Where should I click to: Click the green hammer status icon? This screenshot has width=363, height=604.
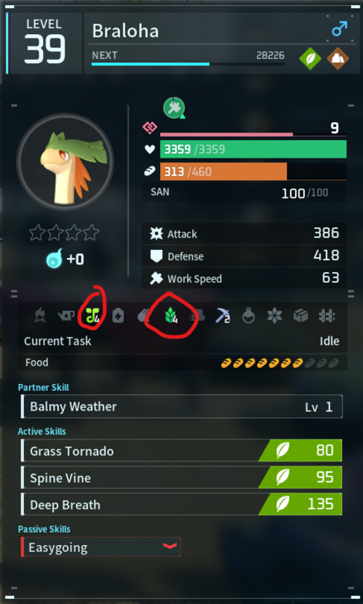174,108
